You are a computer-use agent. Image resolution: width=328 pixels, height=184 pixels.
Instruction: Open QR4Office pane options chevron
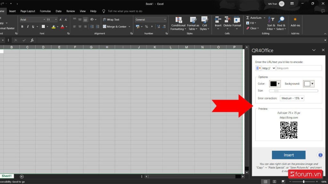point(314,50)
